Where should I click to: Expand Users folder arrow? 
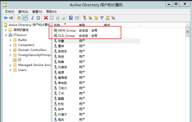10,70
